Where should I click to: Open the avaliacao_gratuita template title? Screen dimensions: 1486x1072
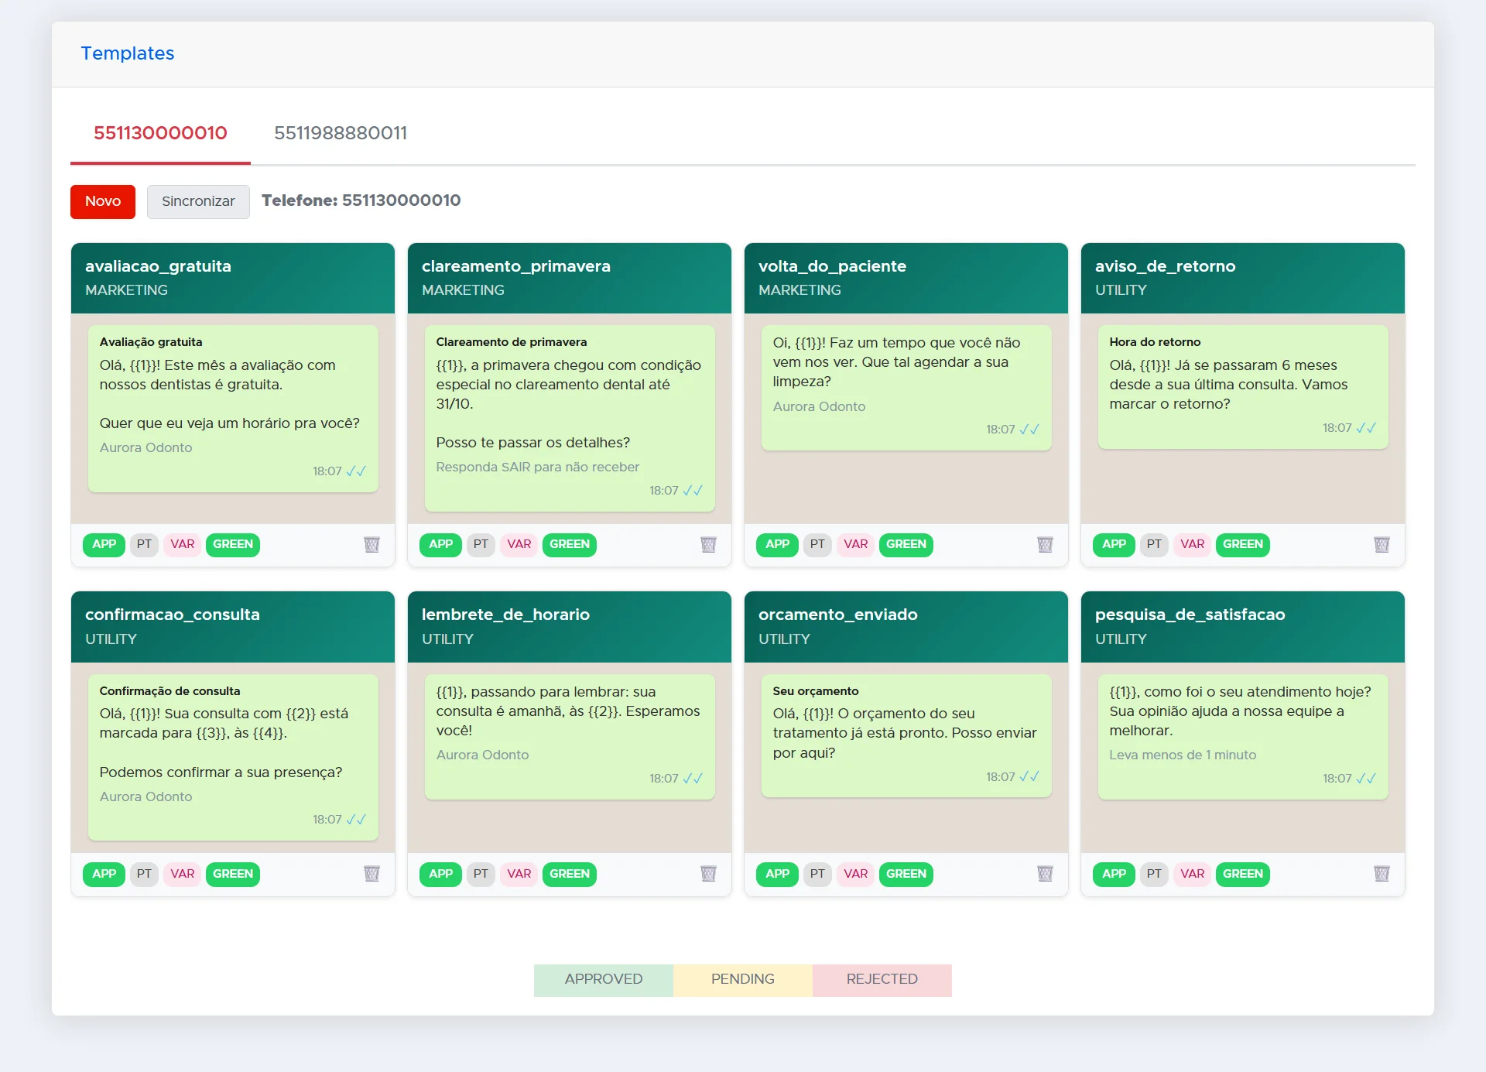158,266
